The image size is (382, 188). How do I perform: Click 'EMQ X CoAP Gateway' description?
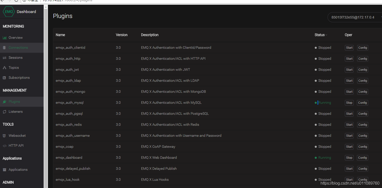click(x=158, y=146)
